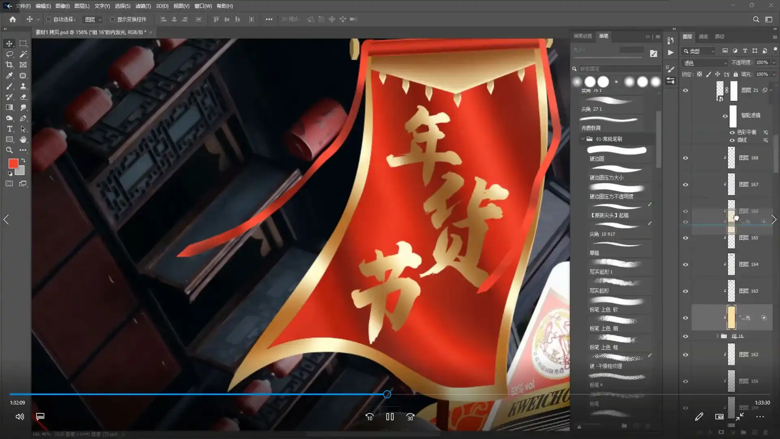The width and height of the screenshot is (780, 439).
Task: Collapse the 01-常规笔刷 brush folder
Action: (x=583, y=139)
